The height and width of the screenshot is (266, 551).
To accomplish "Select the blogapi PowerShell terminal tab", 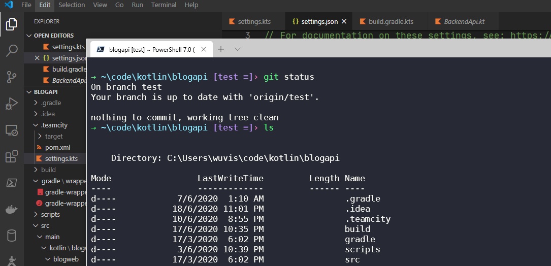I will [x=152, y=50].
